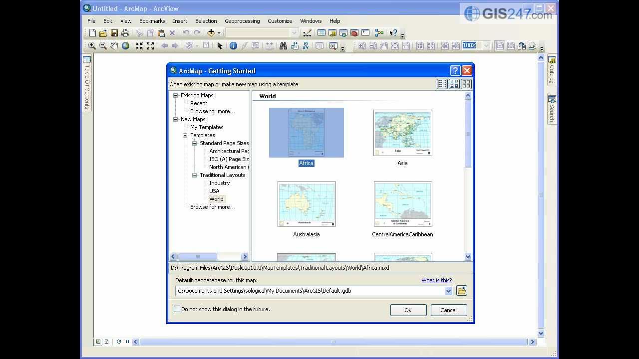Open the Search side tab
The width and height of the screenshot is (639, 359).
pos(552,108)
